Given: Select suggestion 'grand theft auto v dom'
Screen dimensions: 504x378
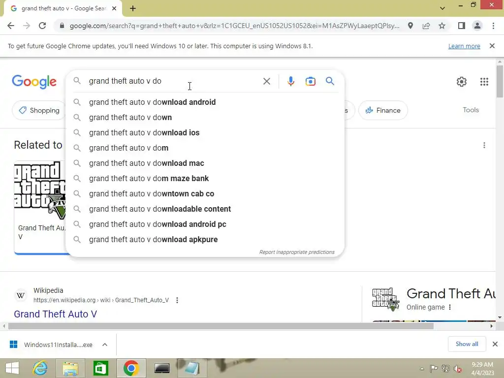Looking at the screenshot, I should click(205, 148).
